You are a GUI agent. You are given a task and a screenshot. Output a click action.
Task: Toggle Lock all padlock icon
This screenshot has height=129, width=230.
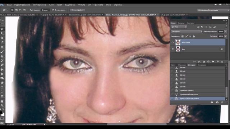194,36
